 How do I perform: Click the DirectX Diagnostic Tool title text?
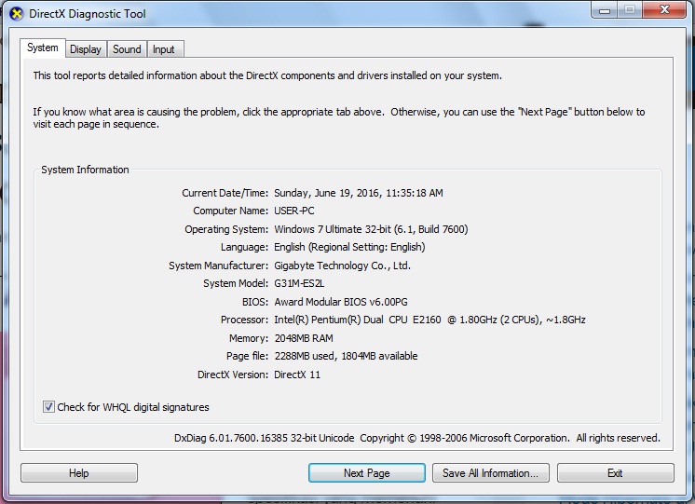pyautogui.click(x=88, y=14)
